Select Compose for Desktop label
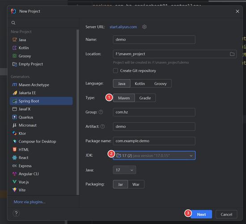Screen dimensions: 246x224 pos(37,142)
